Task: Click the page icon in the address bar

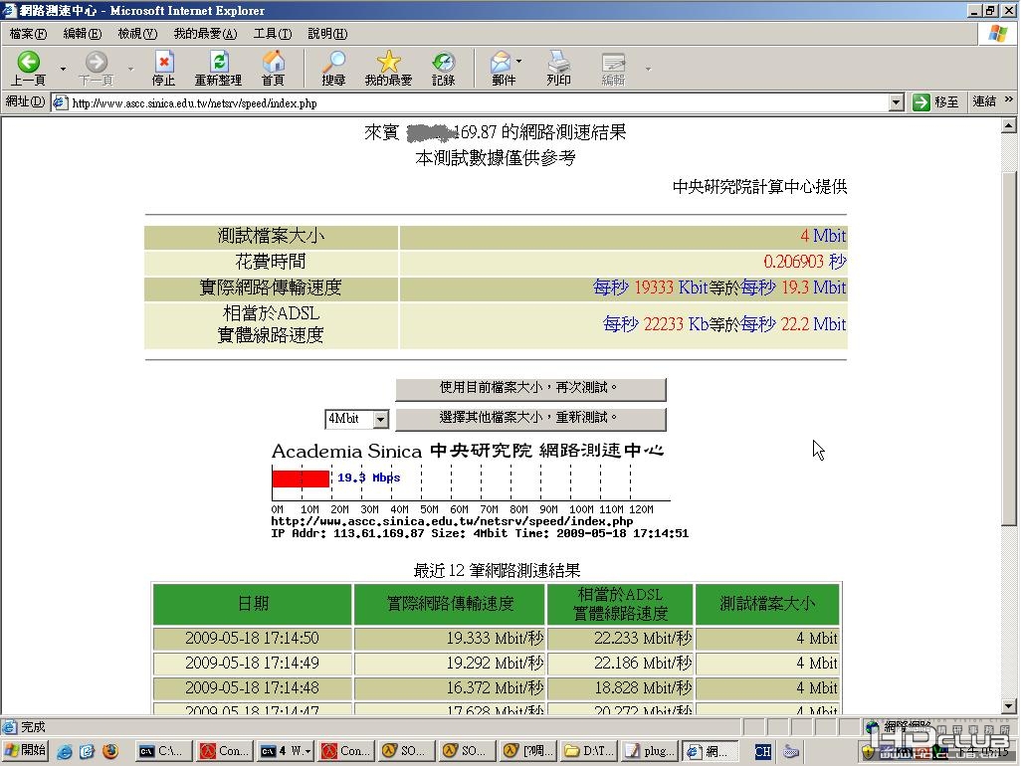Action: 61,102
